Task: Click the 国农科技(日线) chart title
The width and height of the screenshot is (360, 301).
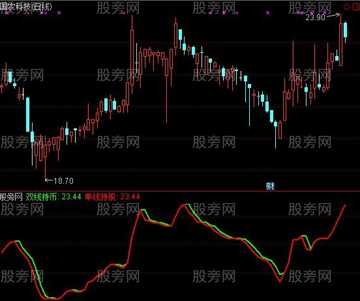Action: [x=25, y=7]
